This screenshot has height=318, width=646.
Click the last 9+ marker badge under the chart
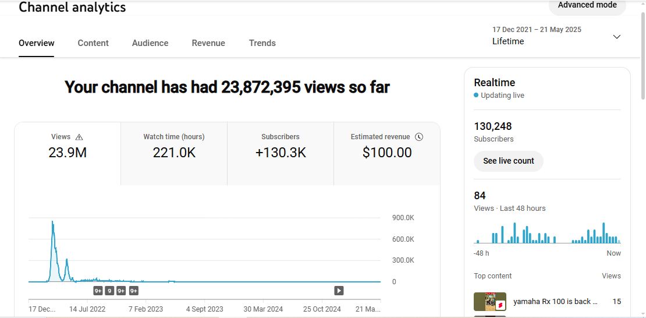tap(133, 291)
